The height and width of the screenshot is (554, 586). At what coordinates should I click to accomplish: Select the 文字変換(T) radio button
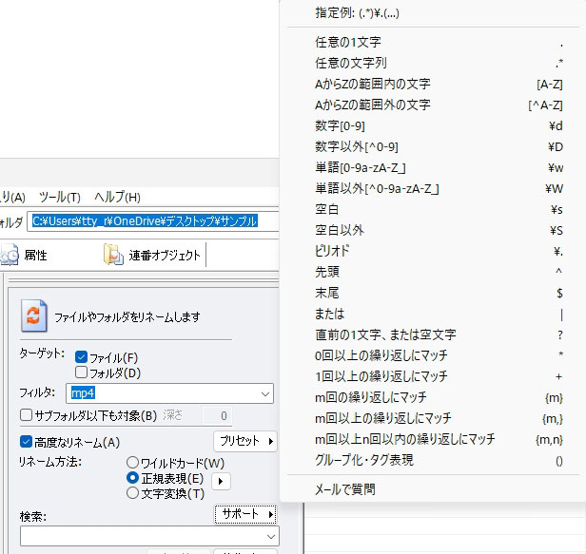tap(133, 493)
